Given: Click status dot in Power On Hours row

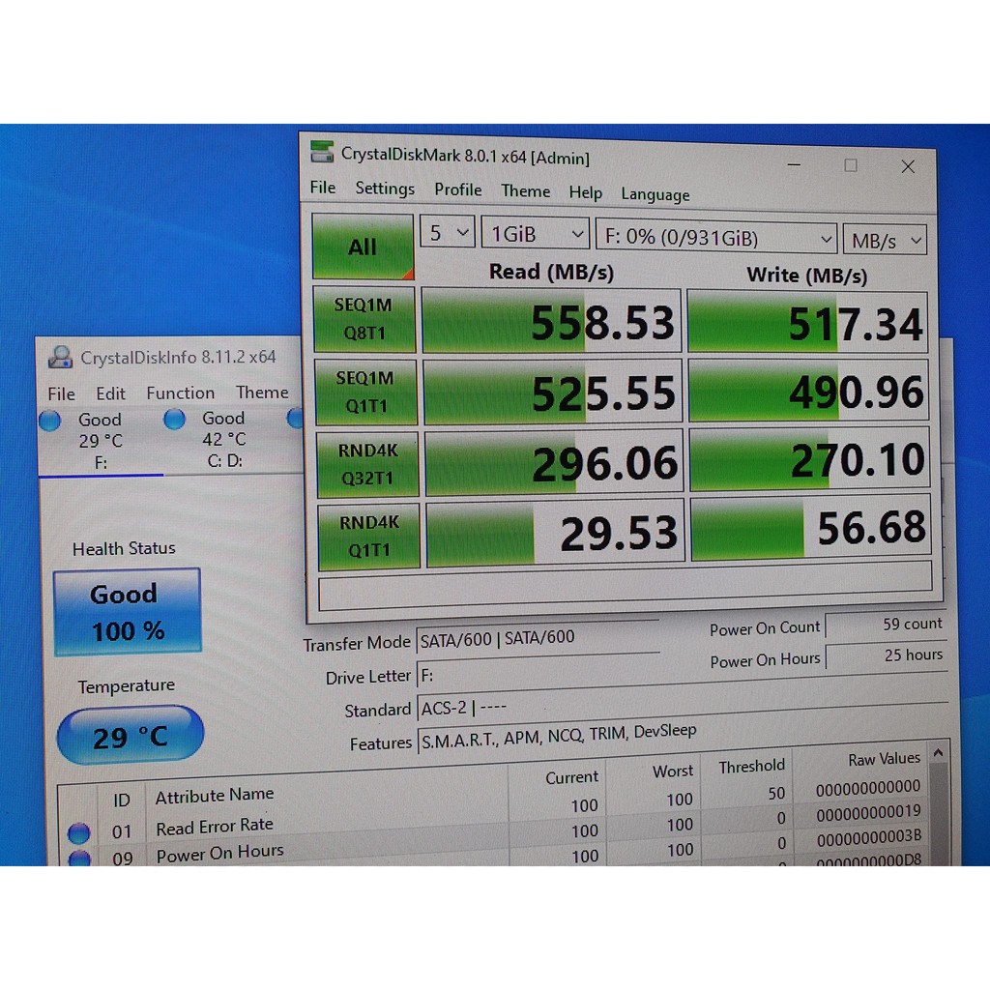Looking at the screenshot, I should click(x=79, y=859).
